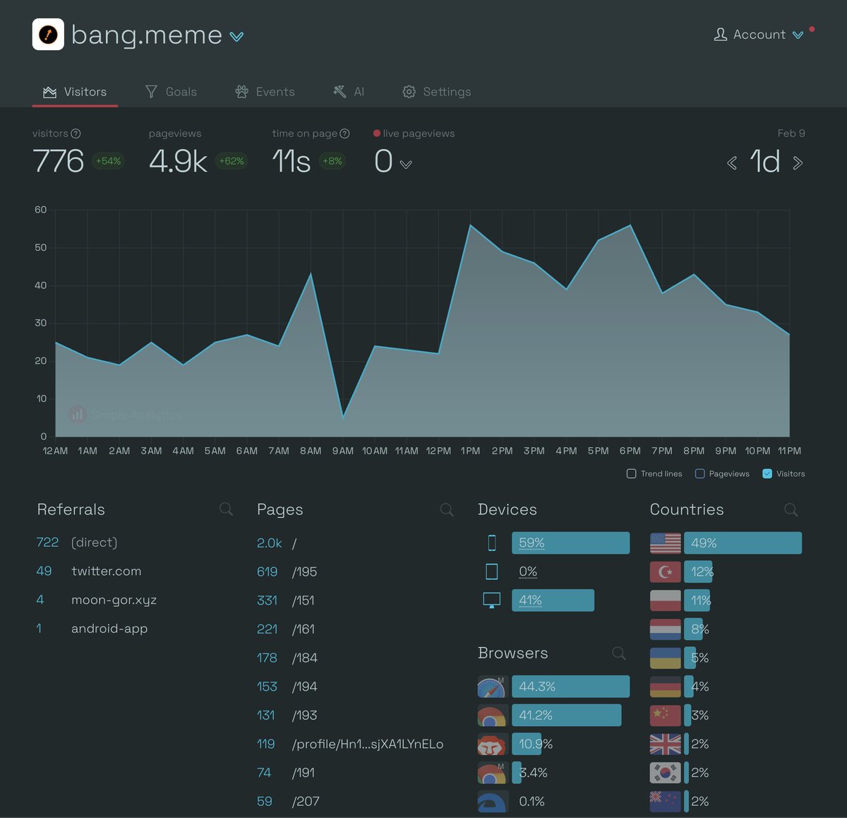Open the bang.meme site switcher chevron
The height and width of the screenshot is (818, 847).
point(237,37)
